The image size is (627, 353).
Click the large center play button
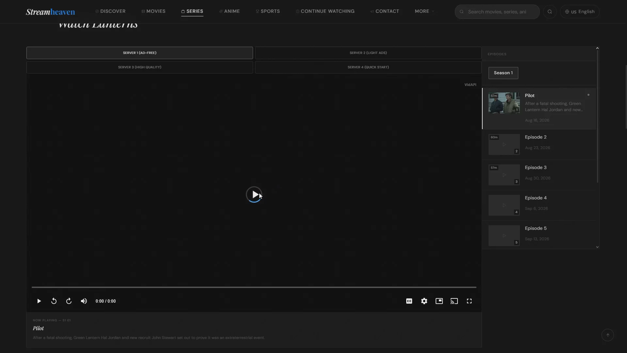[x=254, y=195]
